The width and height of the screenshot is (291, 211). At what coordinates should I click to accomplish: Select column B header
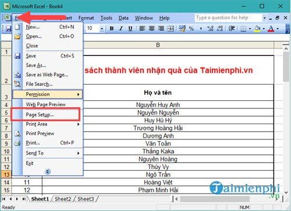[158, 45]
